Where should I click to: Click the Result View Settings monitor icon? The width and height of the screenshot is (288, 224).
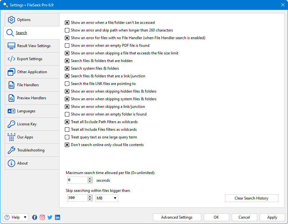tap(11, 46)
